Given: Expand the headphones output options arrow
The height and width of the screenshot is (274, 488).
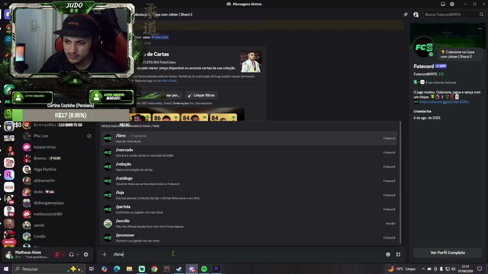Looking at the screenshot, I should coord(78,255).
